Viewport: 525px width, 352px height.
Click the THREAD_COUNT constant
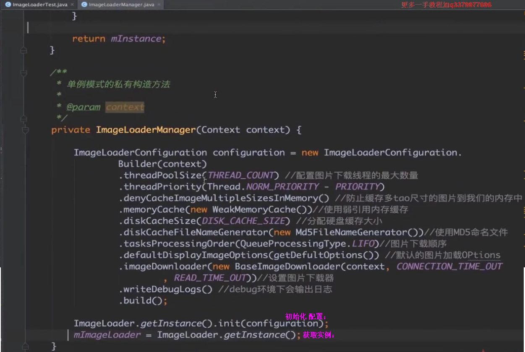[240, 175]
